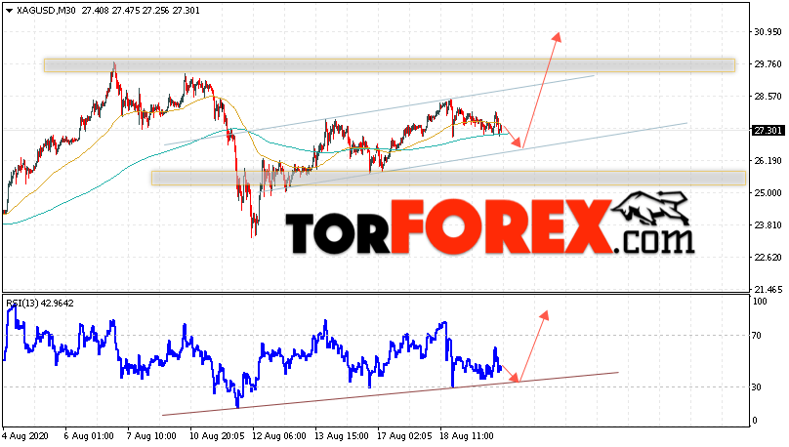Click the 6 Aug 01:00 time label

click(x=89, y=436)
